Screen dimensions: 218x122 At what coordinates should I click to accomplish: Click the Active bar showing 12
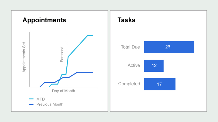(x=154, y=66)
